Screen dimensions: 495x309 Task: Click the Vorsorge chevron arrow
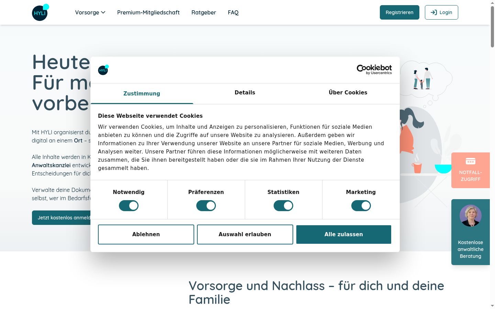[103, 12]
